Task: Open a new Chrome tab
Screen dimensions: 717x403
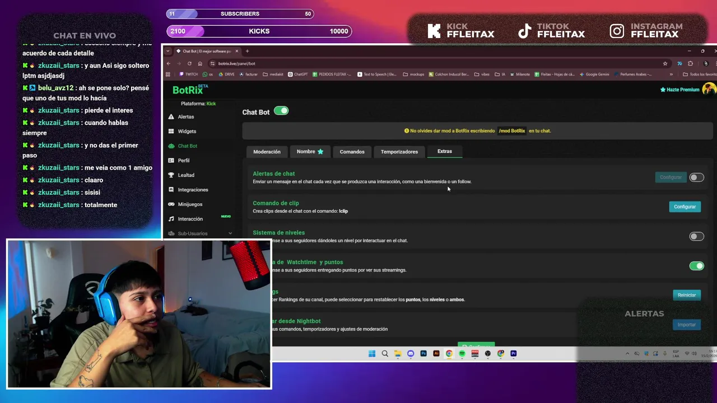Action: [x=247, y=51]
